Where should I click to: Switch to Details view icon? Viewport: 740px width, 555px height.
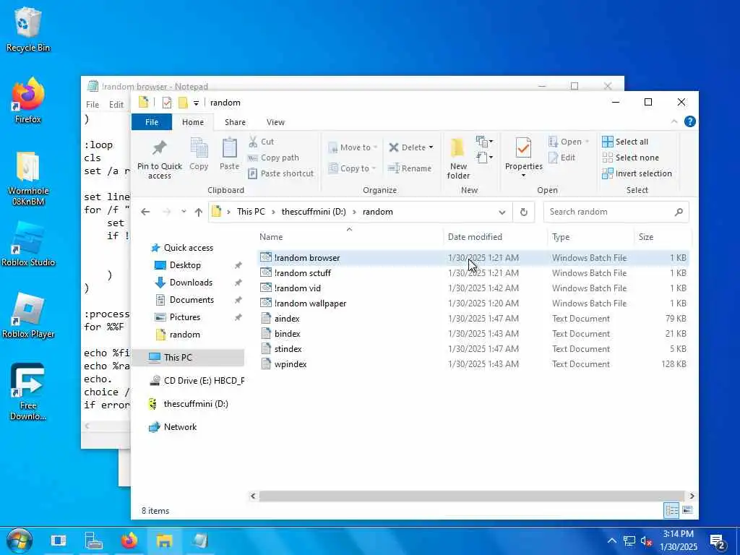pyautogui.click(x=671, y=510)
